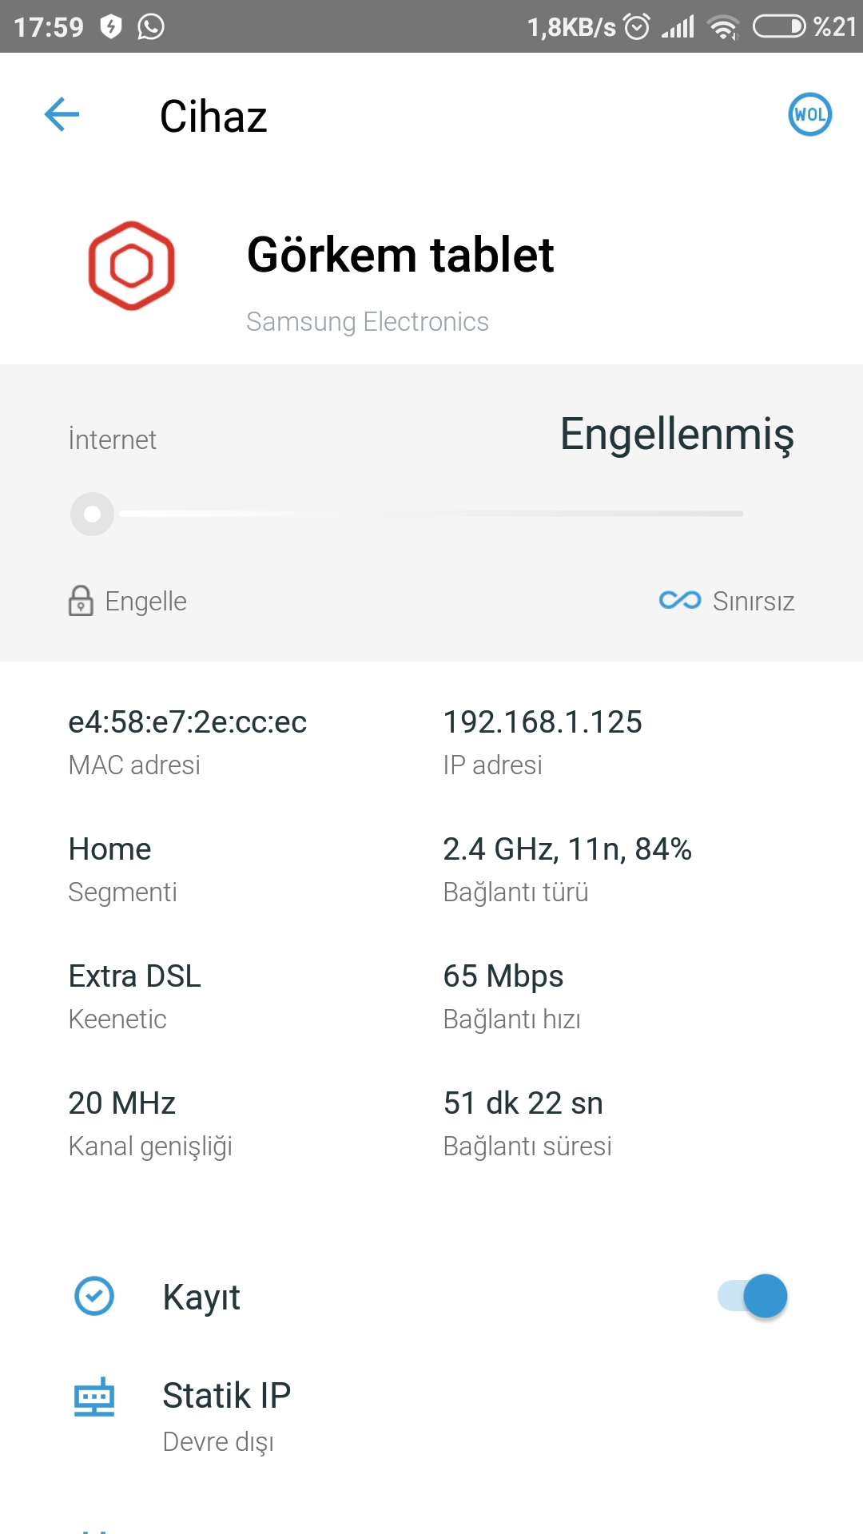Edit the Görkem tablet device name
Viewport: 863px width, 1534px height.
[400, 255]
